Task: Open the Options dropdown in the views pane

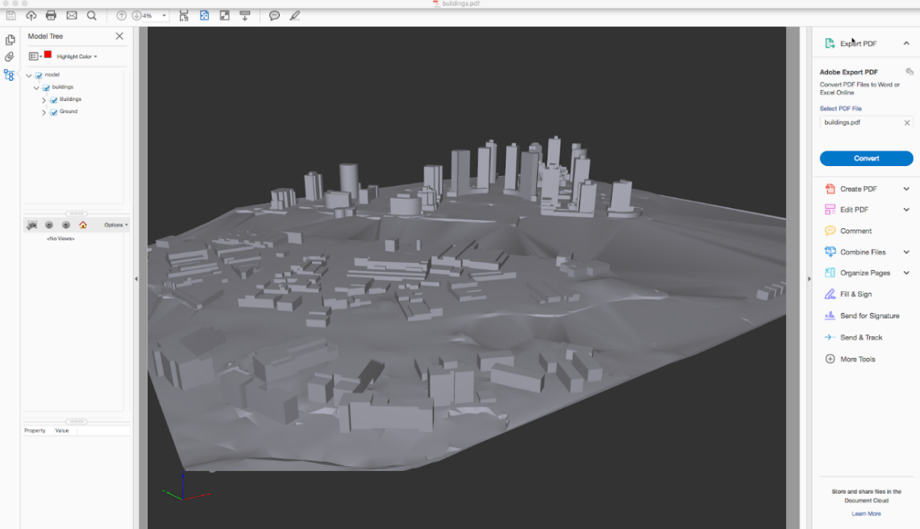Action: click(x=114, y=224)
